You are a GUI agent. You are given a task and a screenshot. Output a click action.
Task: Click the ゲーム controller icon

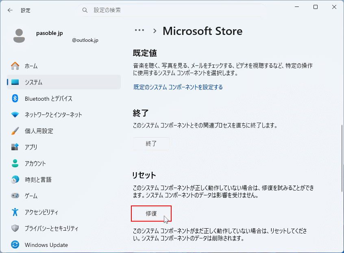(x=15, y=195)
